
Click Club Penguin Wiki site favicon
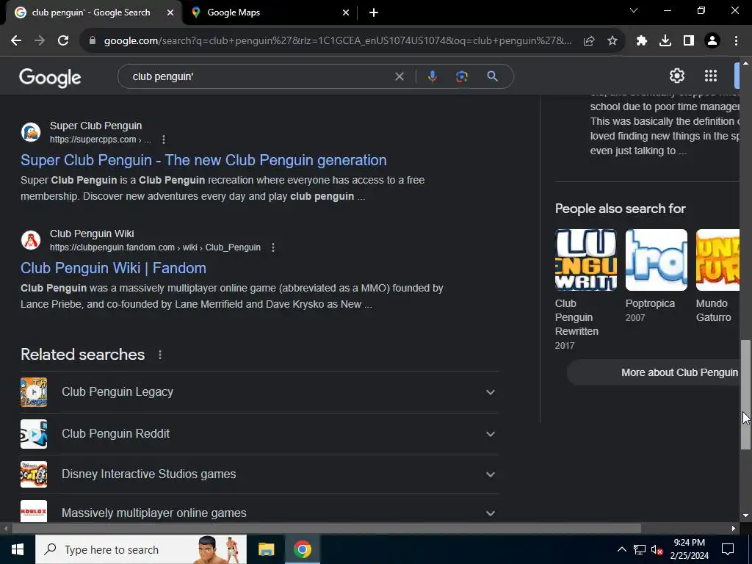[31, 240]
